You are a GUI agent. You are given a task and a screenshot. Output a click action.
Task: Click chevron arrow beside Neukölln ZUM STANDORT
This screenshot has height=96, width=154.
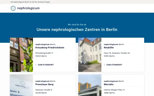click(x=104, y=65)
